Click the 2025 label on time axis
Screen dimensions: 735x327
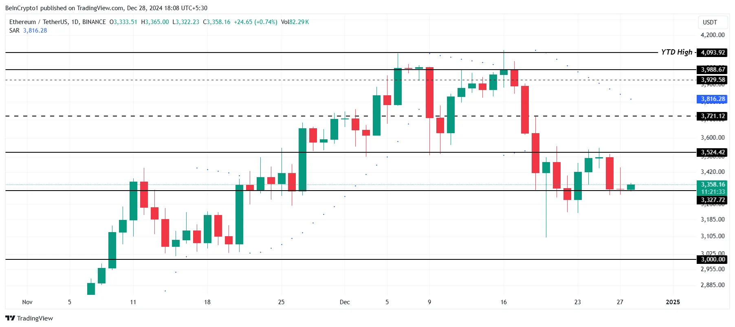point(673,302)
